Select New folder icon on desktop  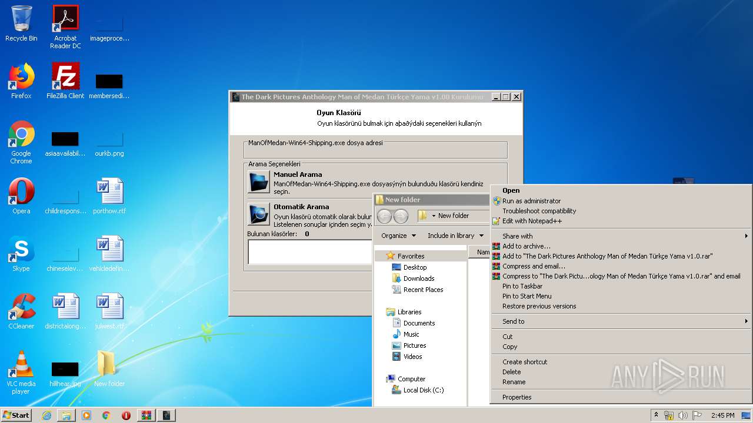(x=109, y=369)
